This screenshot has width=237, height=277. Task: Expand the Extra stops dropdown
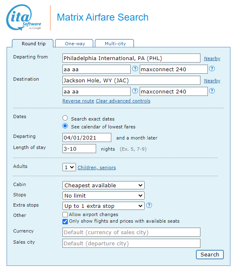[104, 206]
